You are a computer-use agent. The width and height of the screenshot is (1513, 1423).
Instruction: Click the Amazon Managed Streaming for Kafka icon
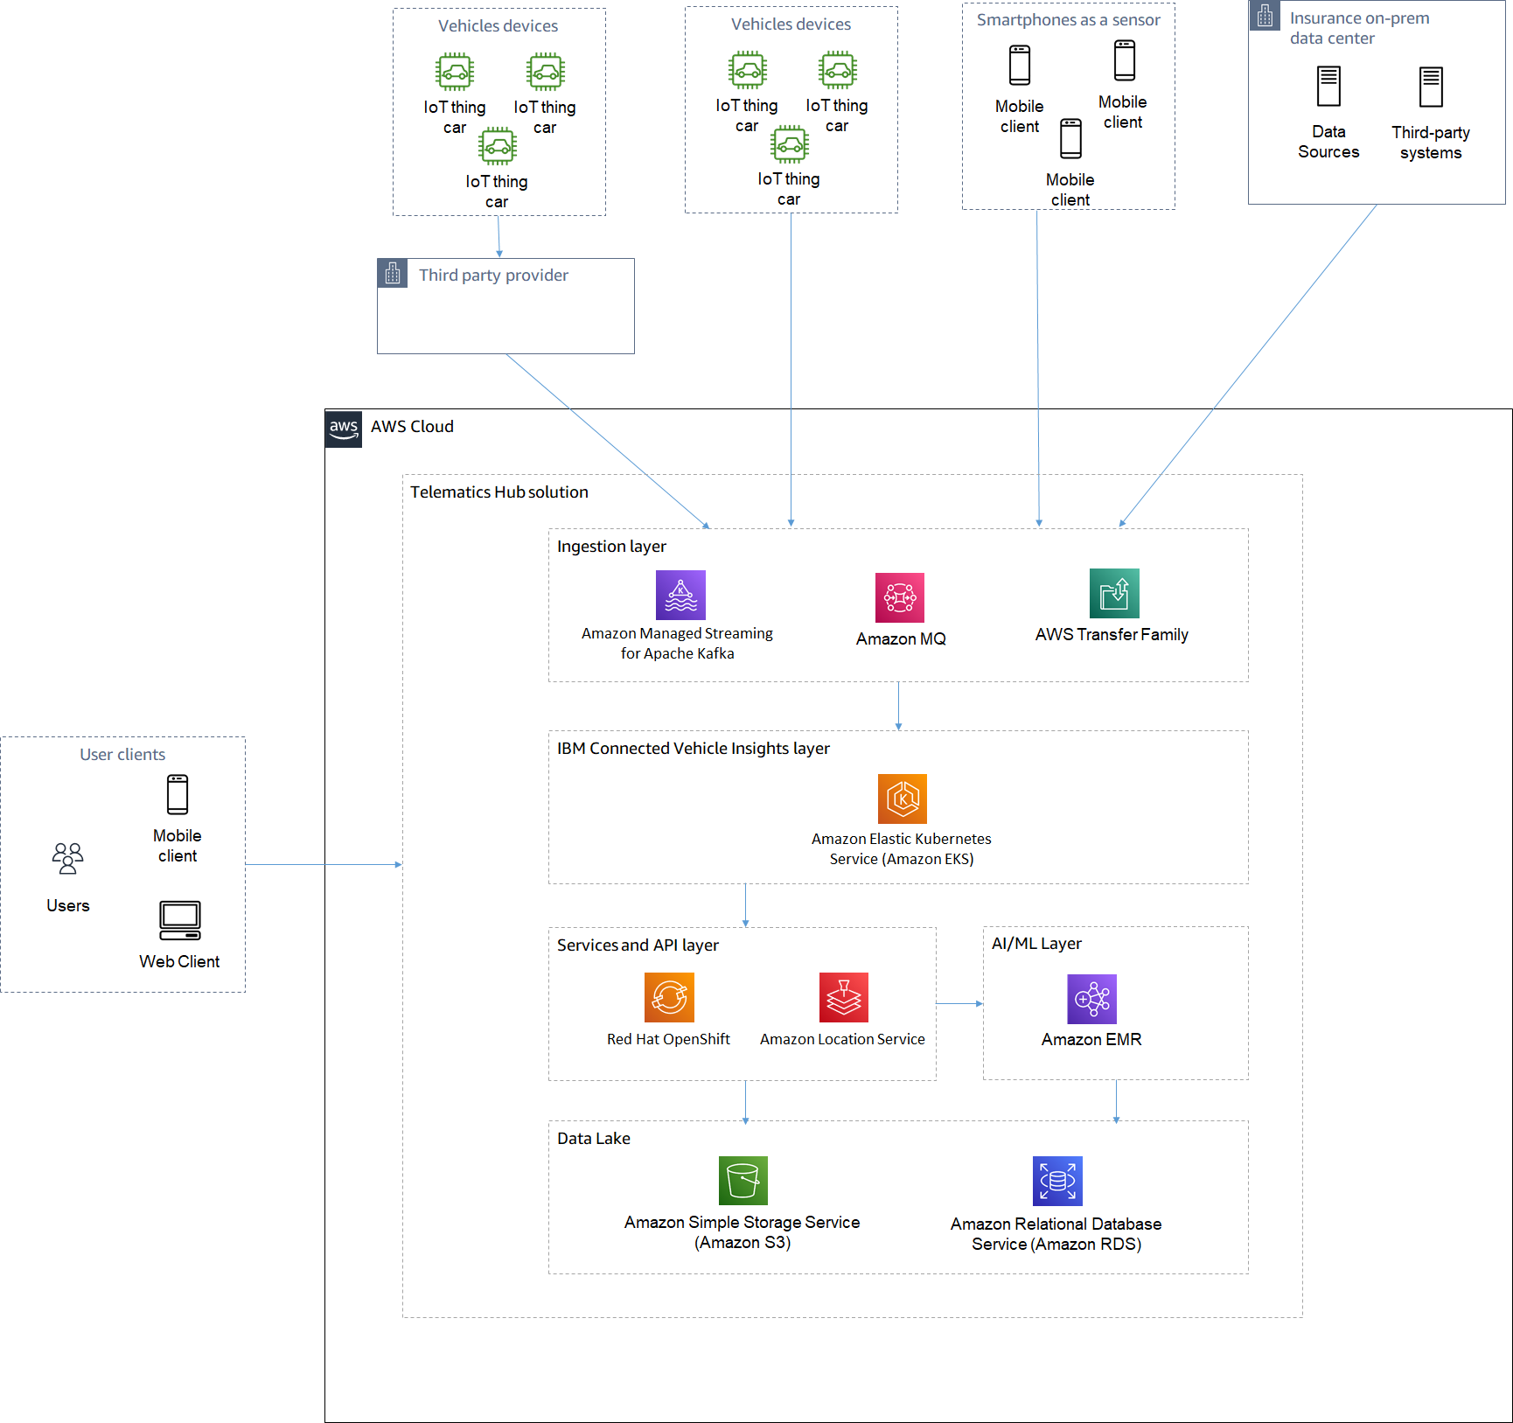[x=680, y=595]
